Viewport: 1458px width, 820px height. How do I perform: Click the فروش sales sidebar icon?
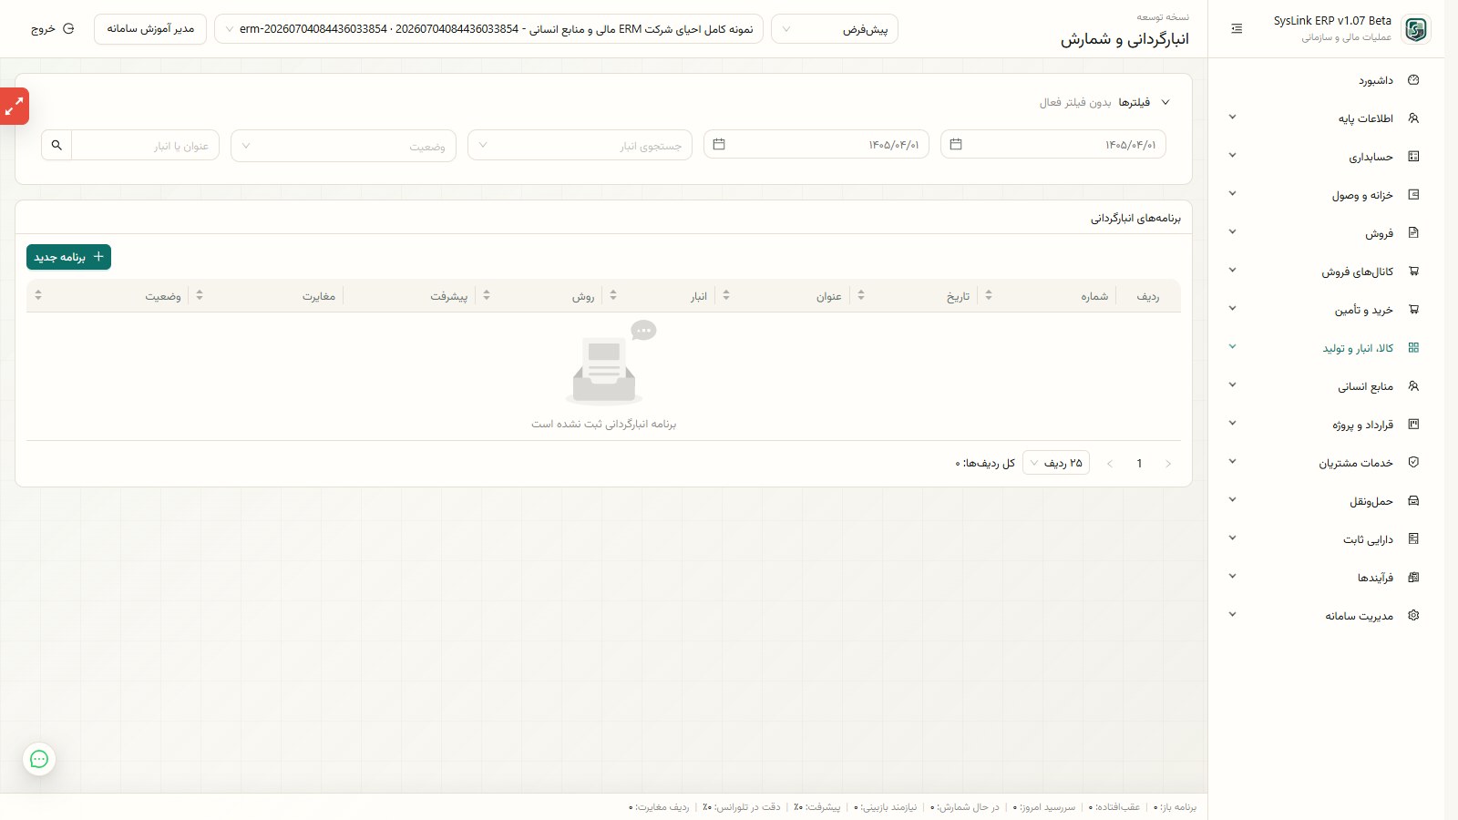[x=1413, y=233]
